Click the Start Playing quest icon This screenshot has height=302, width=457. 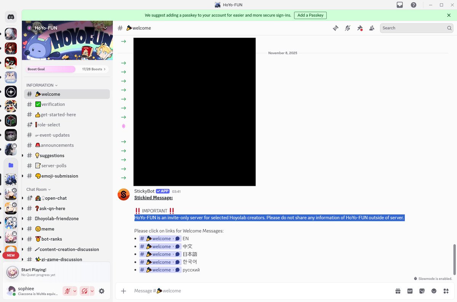[13, 272]
